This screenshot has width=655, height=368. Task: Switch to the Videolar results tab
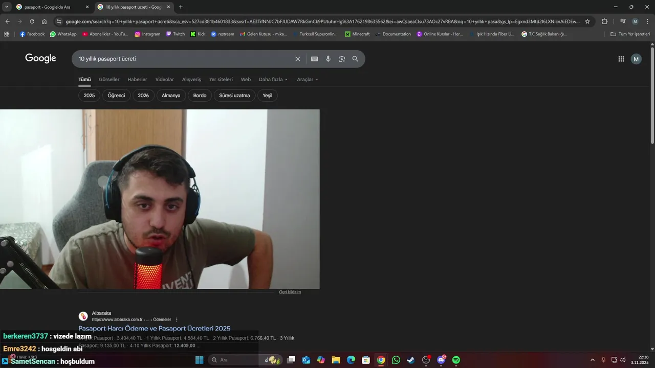(165, 80)
